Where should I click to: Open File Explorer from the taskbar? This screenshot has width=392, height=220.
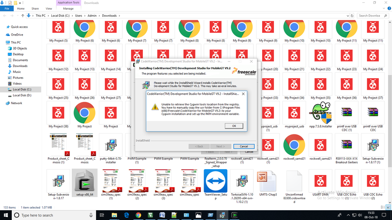coord(114,215)
